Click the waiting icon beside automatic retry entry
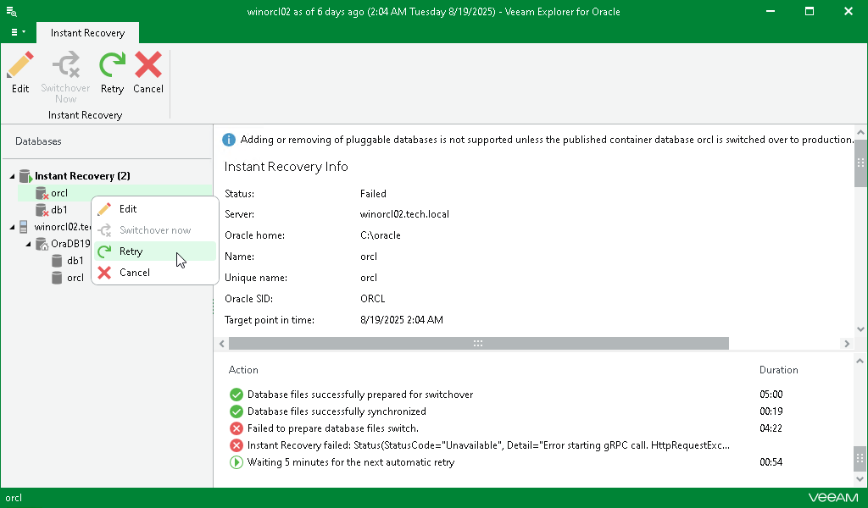 point(236,462)
